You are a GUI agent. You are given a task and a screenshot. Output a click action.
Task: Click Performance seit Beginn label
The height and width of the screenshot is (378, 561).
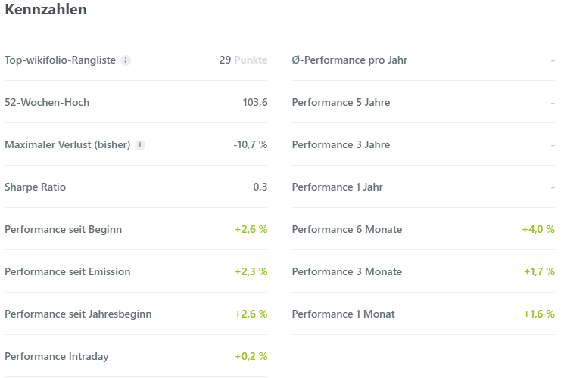pos(64,229)
